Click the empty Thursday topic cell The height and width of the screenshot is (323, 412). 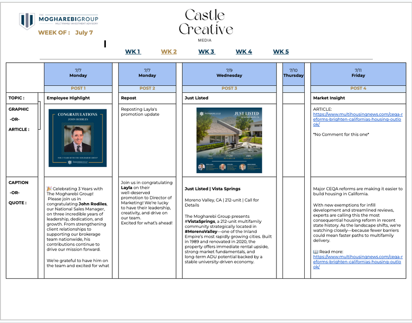[294, 98]
